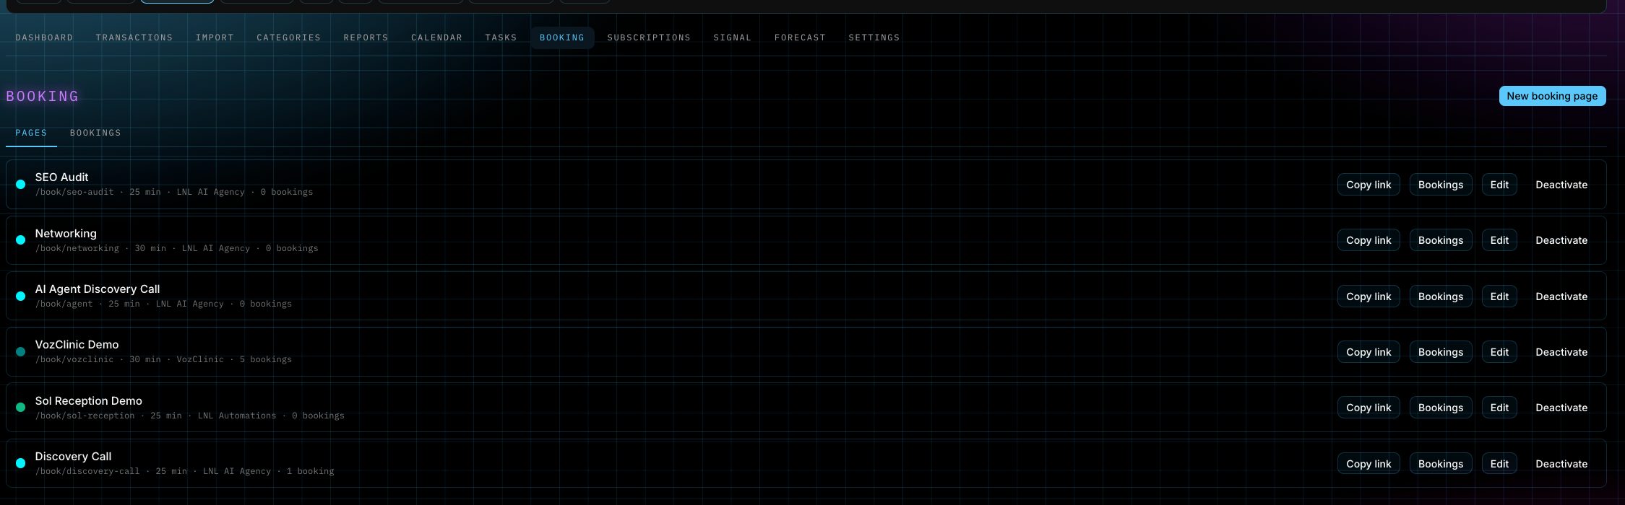Copy the VozClinic Demo link

point(1368,352)
